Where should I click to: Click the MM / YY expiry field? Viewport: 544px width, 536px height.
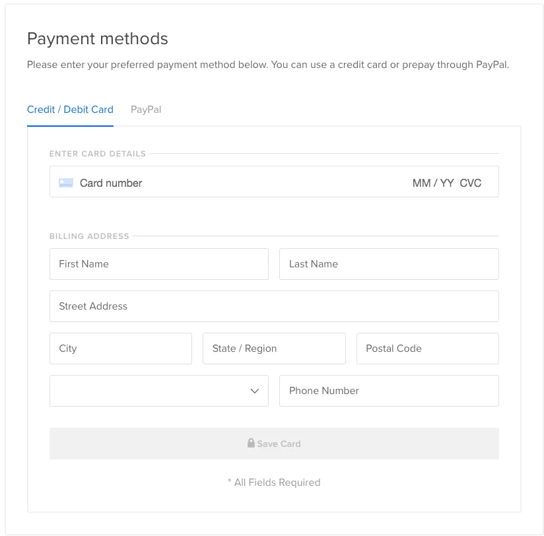(x=433, y=183)
